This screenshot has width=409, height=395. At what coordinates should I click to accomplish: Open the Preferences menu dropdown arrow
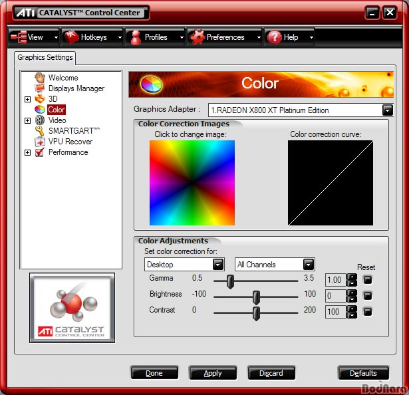tap(259, 37)
